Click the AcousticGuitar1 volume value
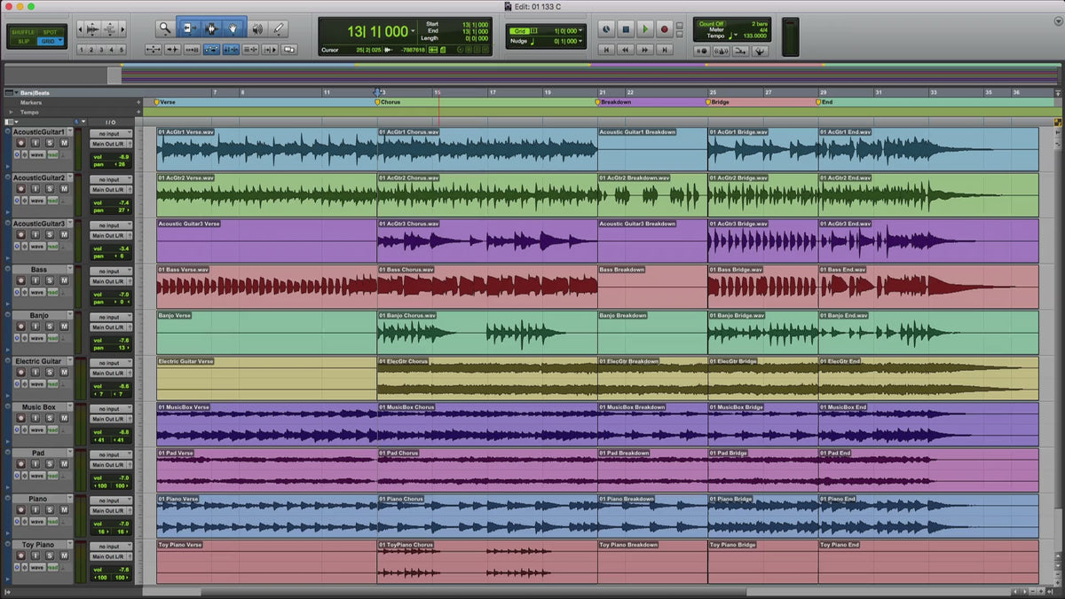The width and height of the screenshot is (1065, 599). (123, 156)
